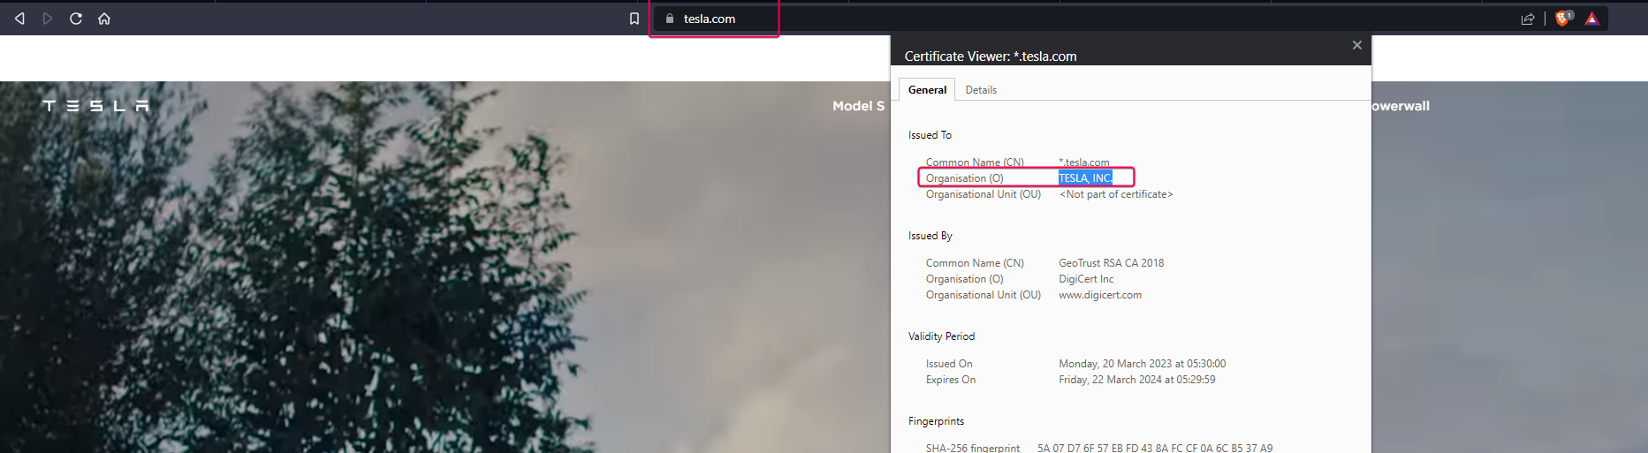Image resolution: width=1648 pixels, height=453 pixels.
Task: Click the padlock site security icon
Action: click(670, 19)
